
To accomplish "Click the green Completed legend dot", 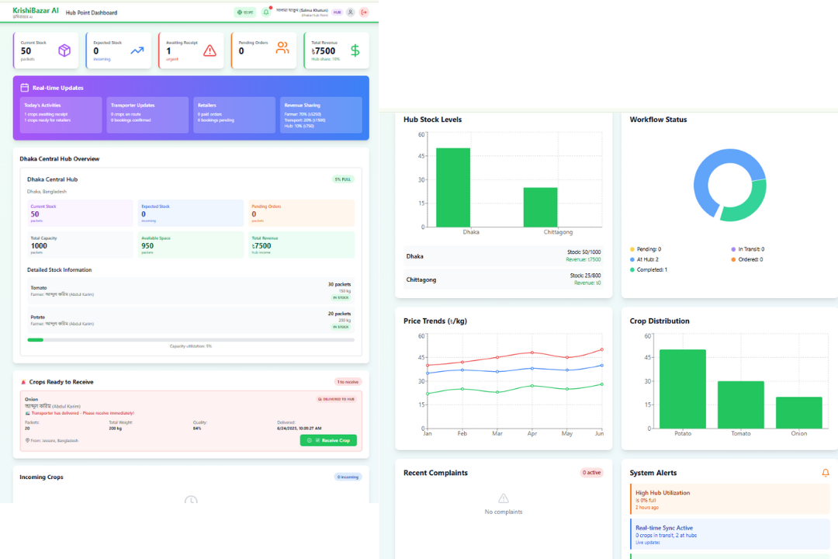I will tap(632, 269).
